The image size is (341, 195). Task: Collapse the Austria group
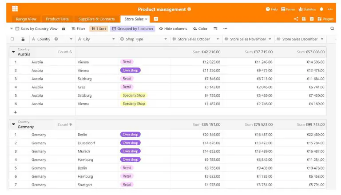point(13,52)
